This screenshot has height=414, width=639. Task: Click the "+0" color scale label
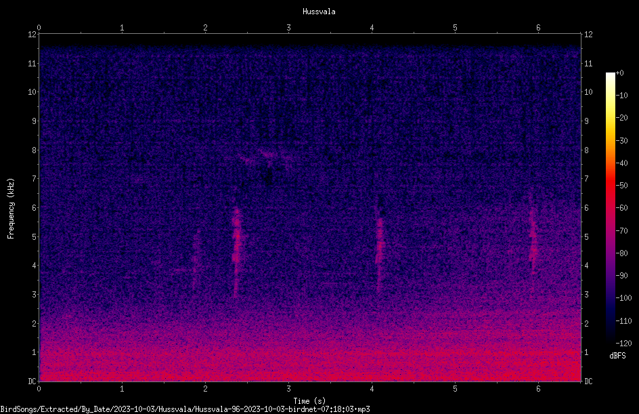pos(619,73)
